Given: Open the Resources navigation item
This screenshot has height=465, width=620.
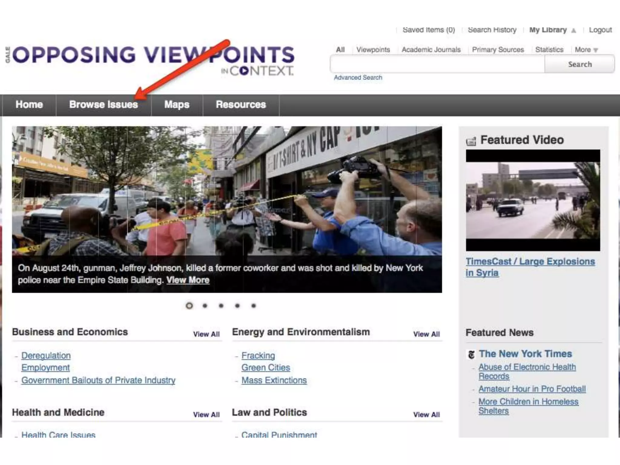Looking at the screenshot, I should (241, 105).
